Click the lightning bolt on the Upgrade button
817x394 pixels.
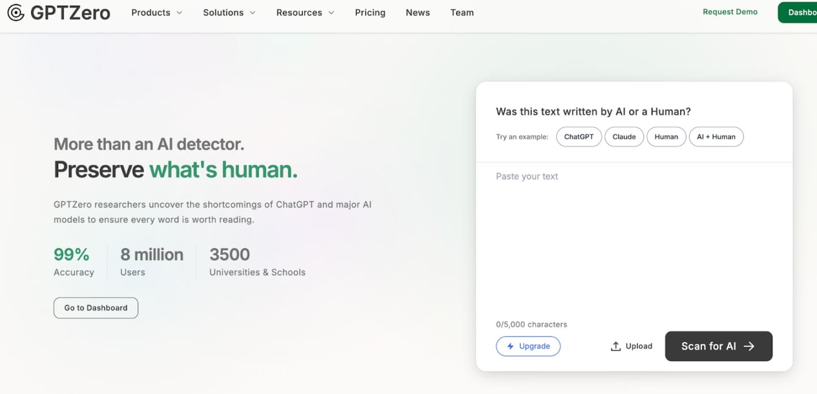click(x=510, y=346)
